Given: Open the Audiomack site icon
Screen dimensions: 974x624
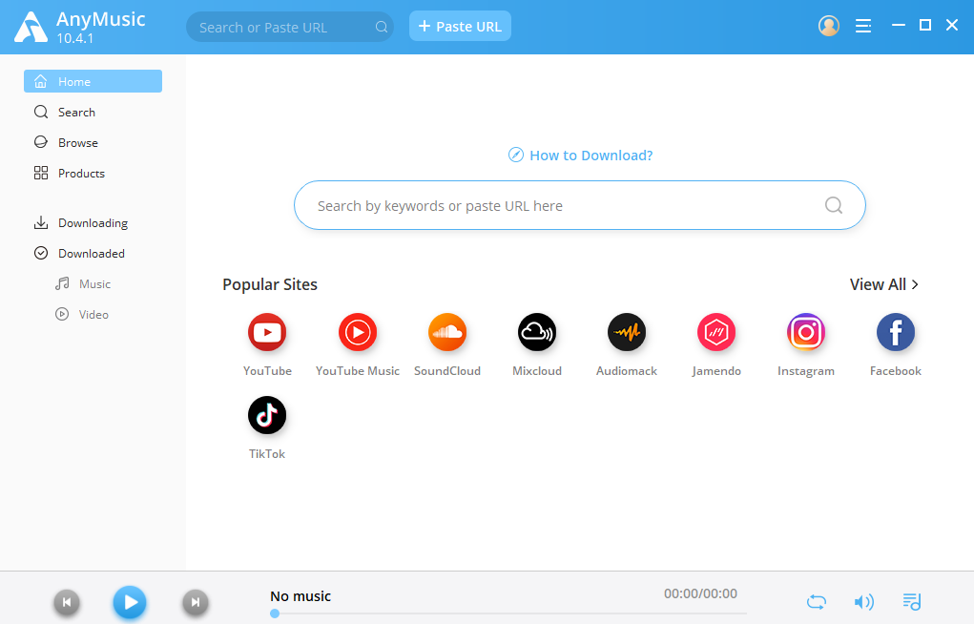Looking at the screenshot, I should point(627,332).
